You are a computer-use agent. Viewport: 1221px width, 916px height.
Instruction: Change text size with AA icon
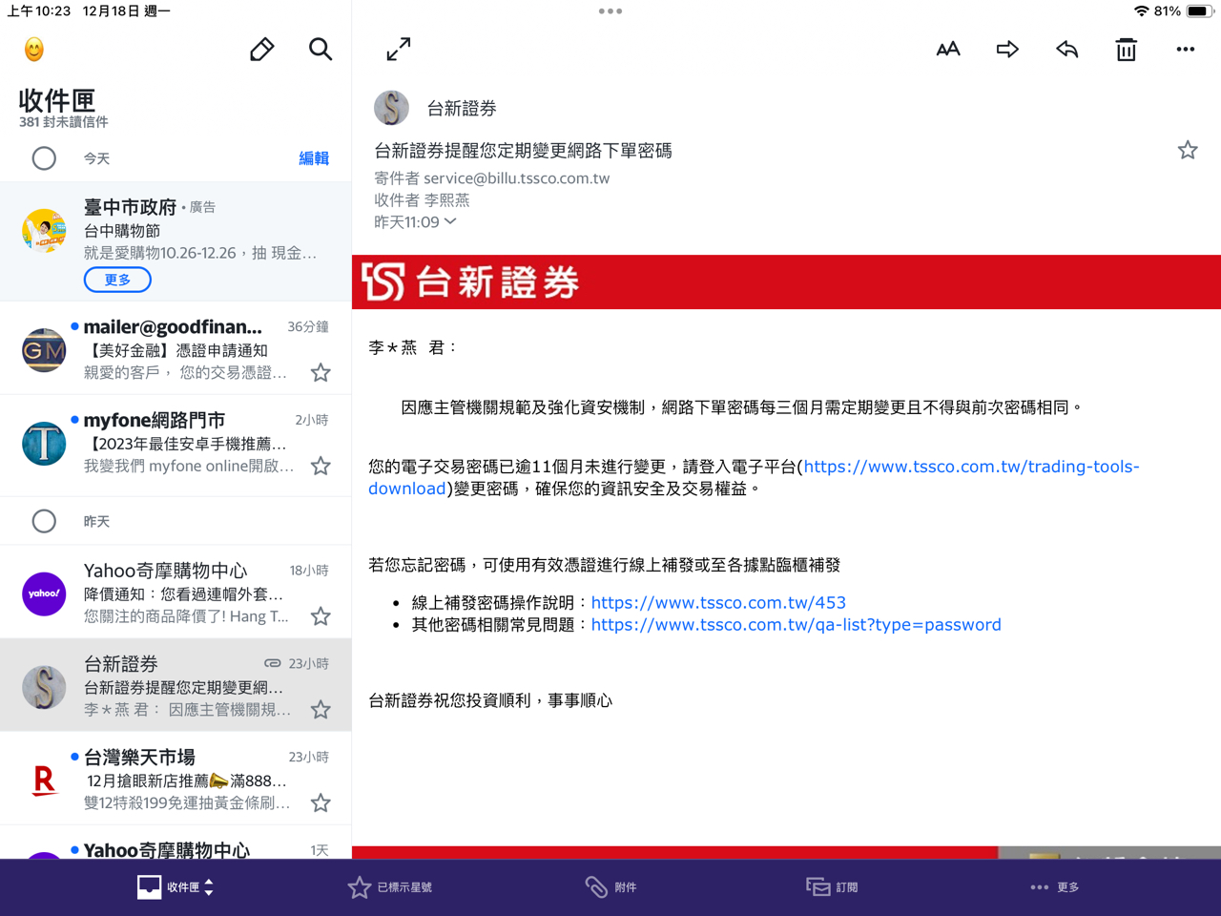[948, 50]
